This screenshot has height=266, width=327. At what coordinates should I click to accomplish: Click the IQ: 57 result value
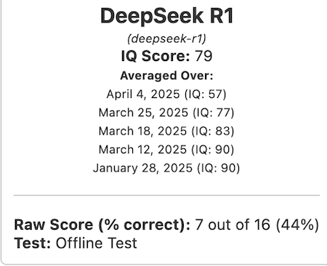point(205,94)
